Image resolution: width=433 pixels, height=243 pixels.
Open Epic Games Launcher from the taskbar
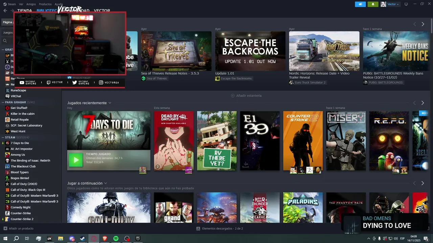pyautogui.click(x=138, y=239)
